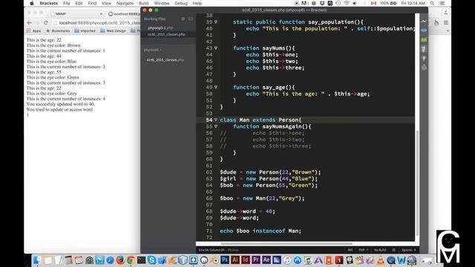Open the Find menu
Screen dimensions: 475x267
[x=92, y=3]
